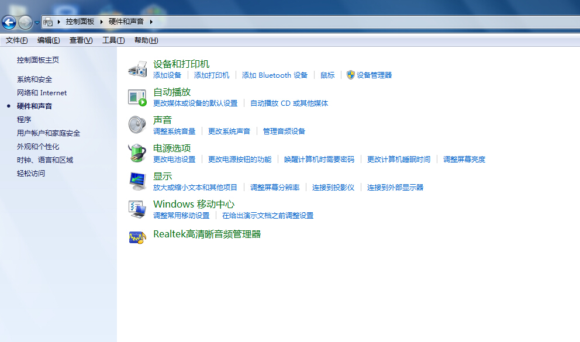
Task: Click 在给出演示文档之前调整设置 link
Action: [x=268, y=216]
